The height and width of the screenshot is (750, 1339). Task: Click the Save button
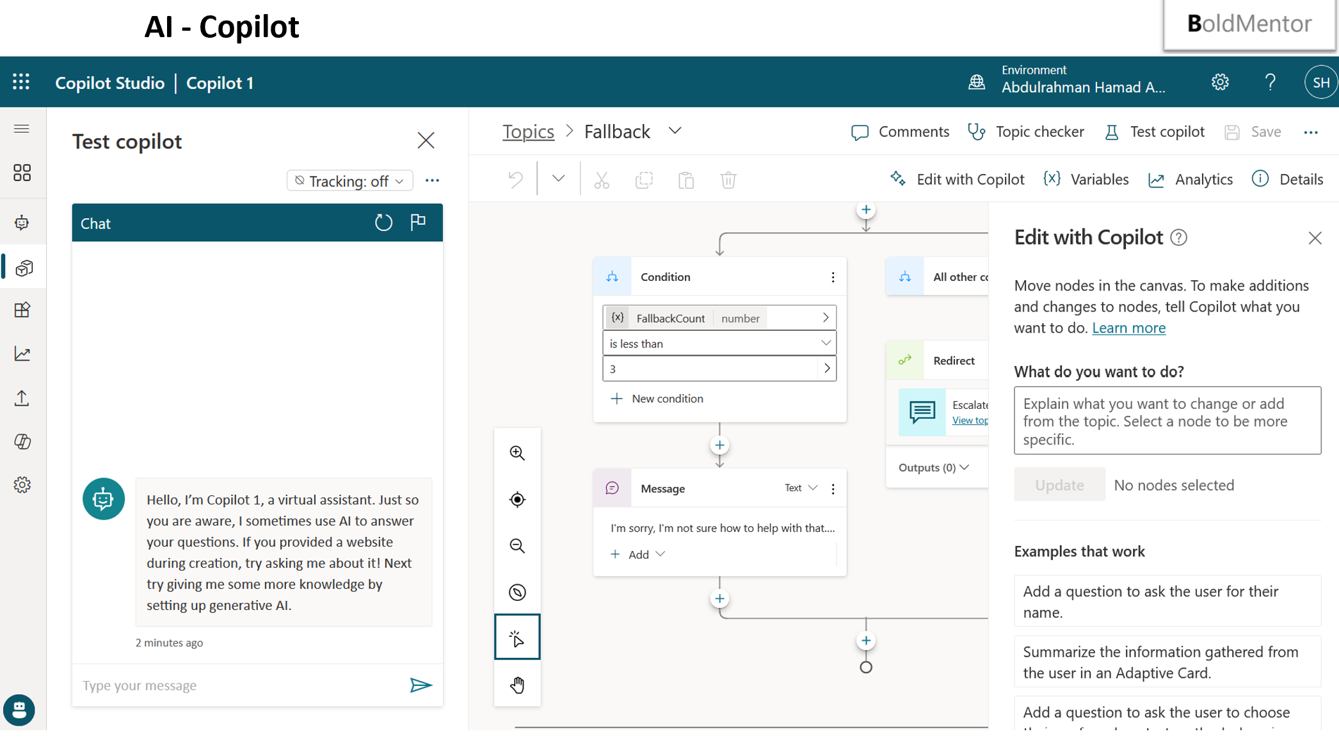pyautogui.click(x=1253, y=132)
